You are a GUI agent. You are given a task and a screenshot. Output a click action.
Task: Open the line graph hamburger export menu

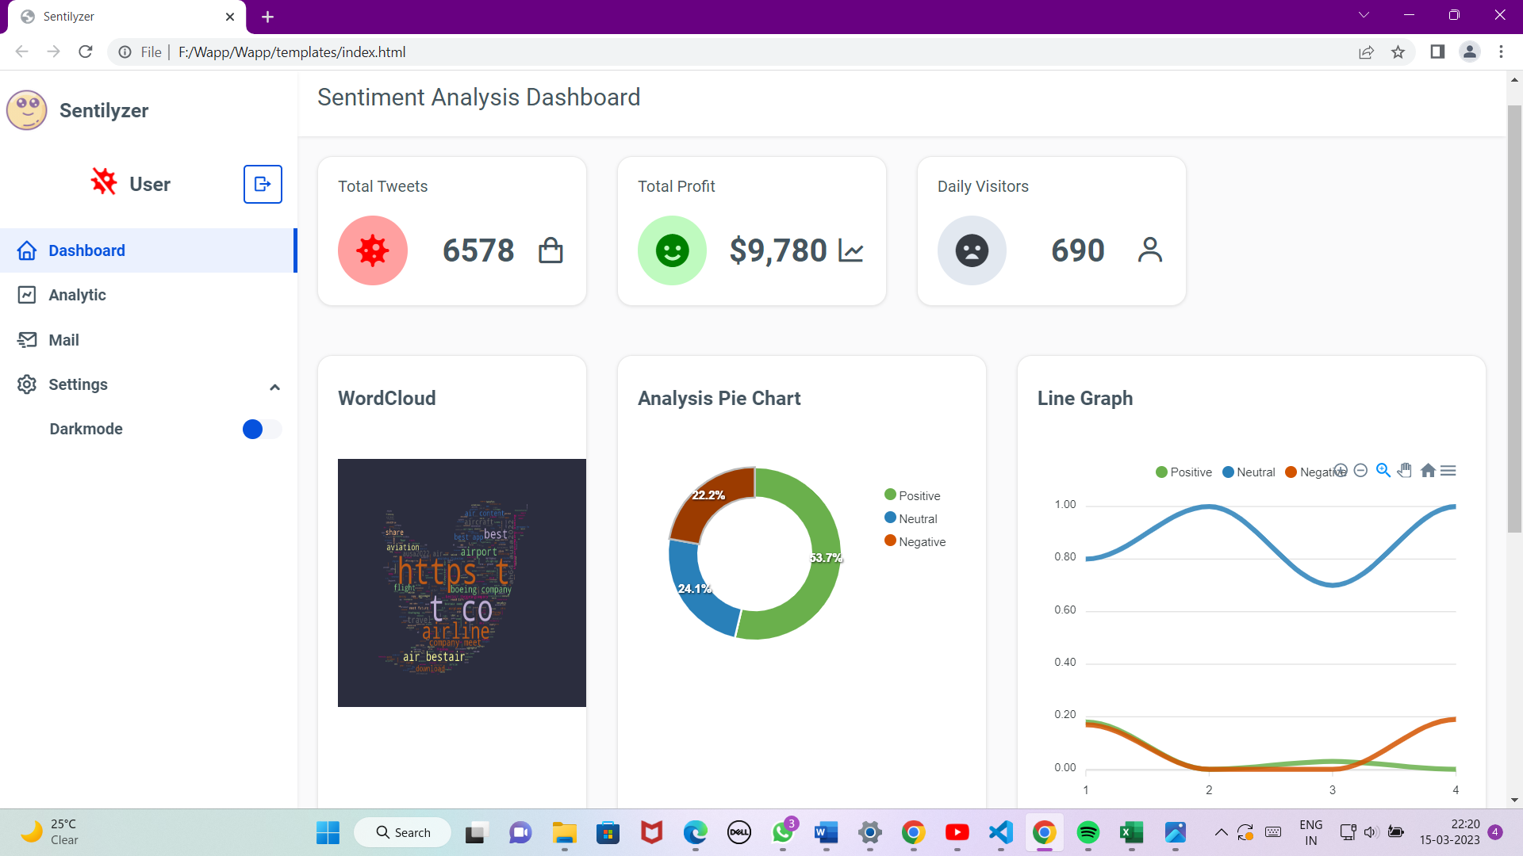(x=1448, y=471)
